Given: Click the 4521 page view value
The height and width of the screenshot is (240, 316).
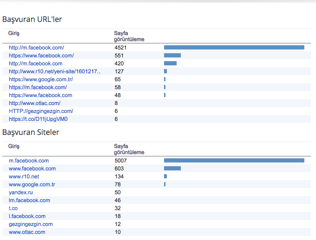Looking at the screenshot, I should [x=121, y=48].
